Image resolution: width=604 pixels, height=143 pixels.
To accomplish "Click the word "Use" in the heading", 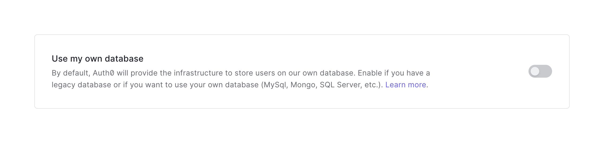I will (59, 59).
